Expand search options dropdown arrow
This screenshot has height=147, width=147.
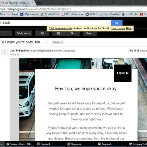coord(109,23)
